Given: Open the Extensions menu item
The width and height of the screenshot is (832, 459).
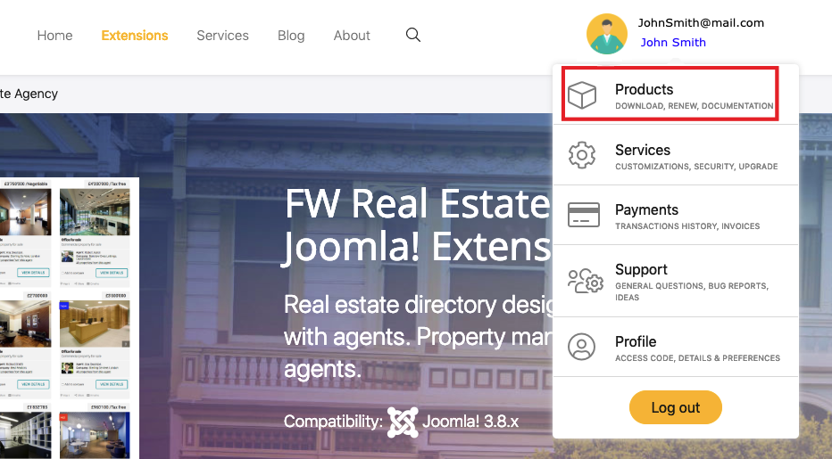Looking at the screenshot, I should [x=135, y=36].
